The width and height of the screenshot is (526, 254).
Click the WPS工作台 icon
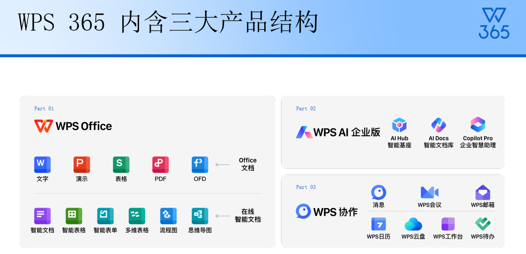pos(448,224)
